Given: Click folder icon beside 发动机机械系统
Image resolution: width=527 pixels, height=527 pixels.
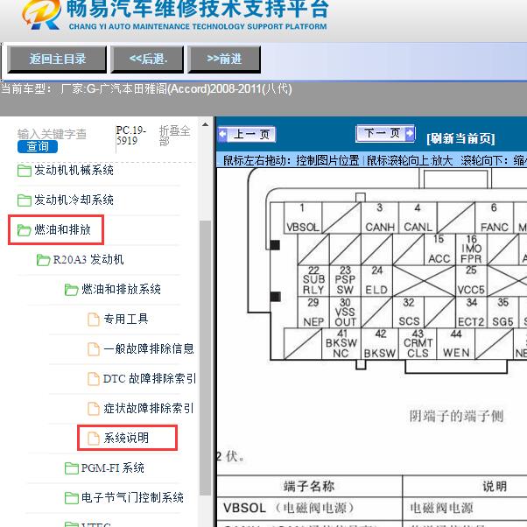Looking at the screenshot, I should coord(25,171).
